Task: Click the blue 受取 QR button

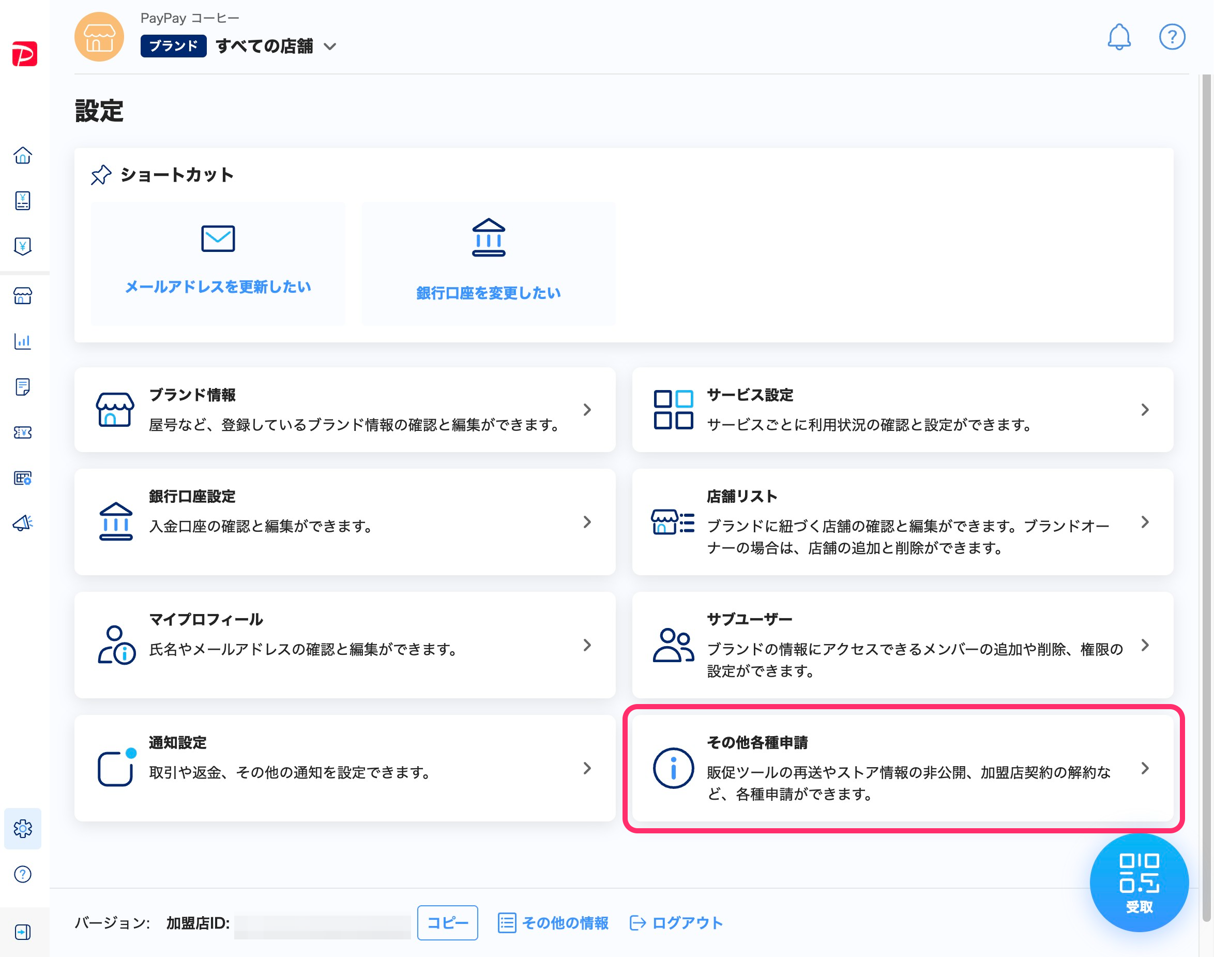Action: pos(1140,883)
